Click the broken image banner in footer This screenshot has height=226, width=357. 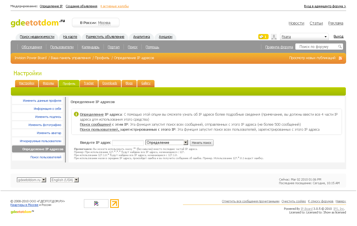coord(96,203)
